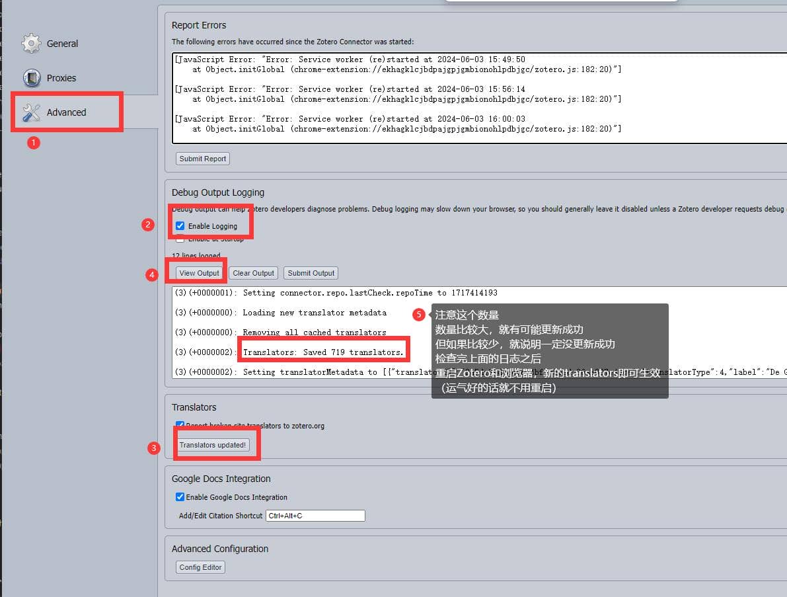Image resolution: width=787 pixels, height=597 pixels.
Task: Uncheck Enable Google Docs Integration
Action: [180, 497]
